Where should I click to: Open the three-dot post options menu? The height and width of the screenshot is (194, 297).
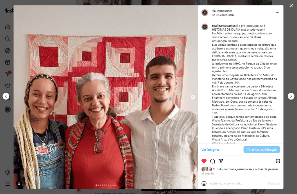278,13
